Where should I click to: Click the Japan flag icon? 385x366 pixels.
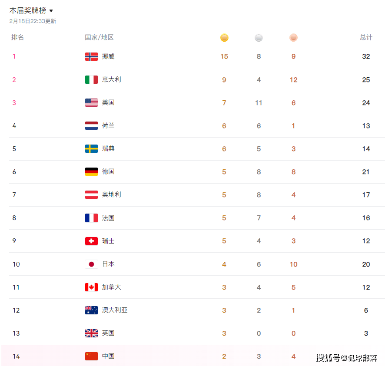coord(91,264)
